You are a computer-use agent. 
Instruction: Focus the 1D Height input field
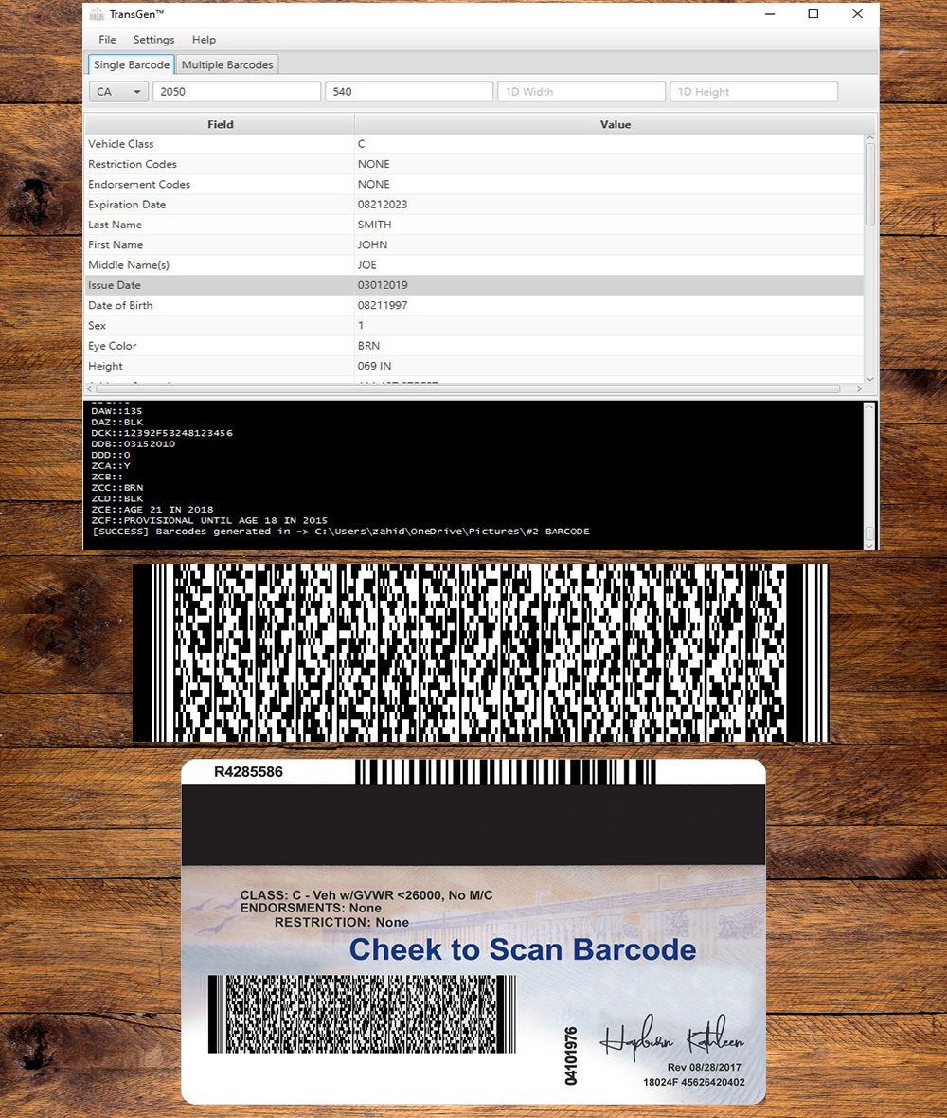click(x=754, y=92)
